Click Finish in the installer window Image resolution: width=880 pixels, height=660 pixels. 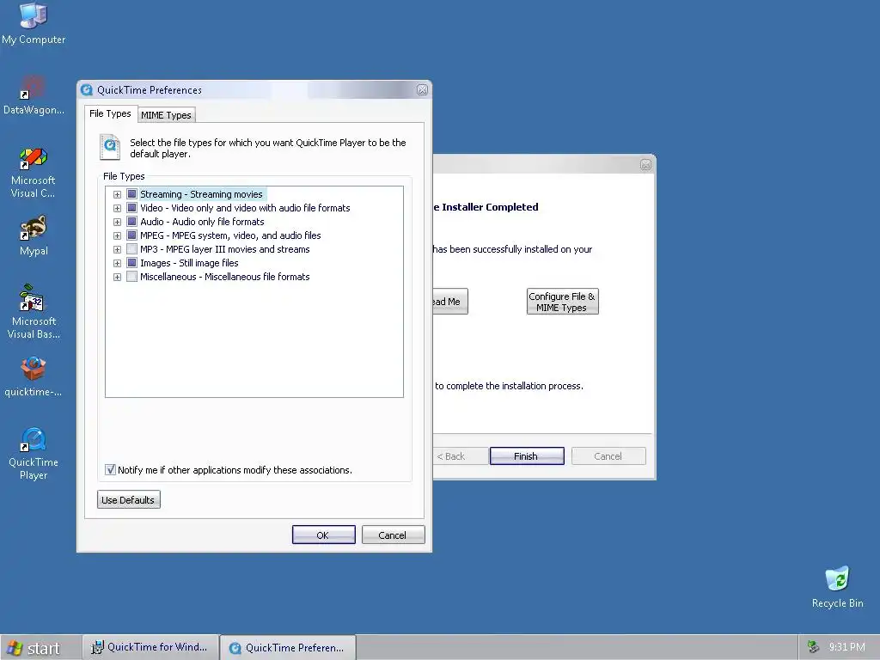pos(527,456)
